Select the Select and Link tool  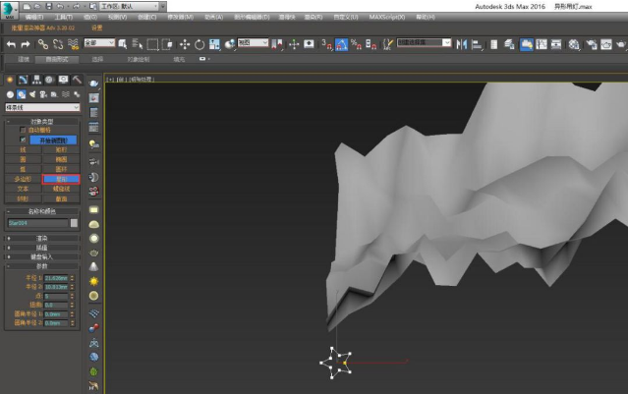pos(43,44)
